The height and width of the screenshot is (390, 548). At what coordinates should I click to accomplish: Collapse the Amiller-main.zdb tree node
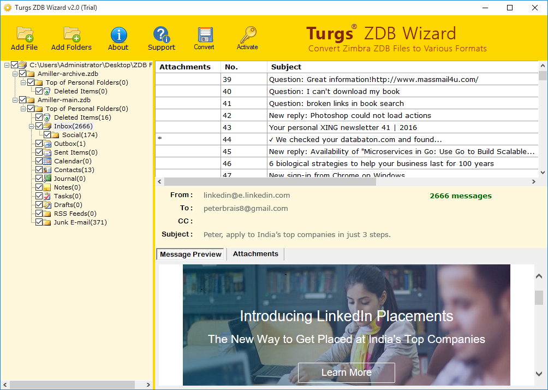(15, 101)
